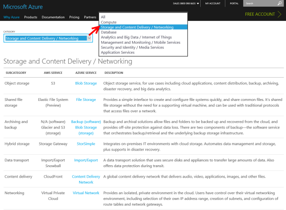Open the Content Delivery Network link
The width and height of the screenshot is (286, 210).
pyautogui.click(x=86, y=179)
